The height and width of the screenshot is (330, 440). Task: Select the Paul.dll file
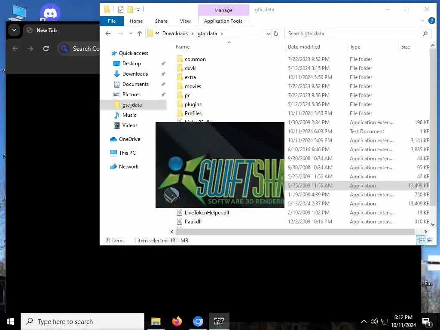click(x=193, y=222)
